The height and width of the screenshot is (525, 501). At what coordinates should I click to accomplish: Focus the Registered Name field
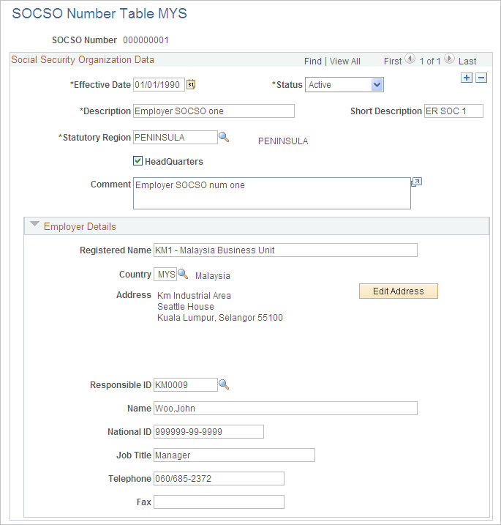[285, 250]
